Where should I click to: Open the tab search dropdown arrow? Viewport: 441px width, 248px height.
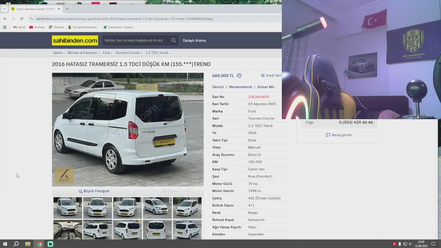(x=4, y=9)
